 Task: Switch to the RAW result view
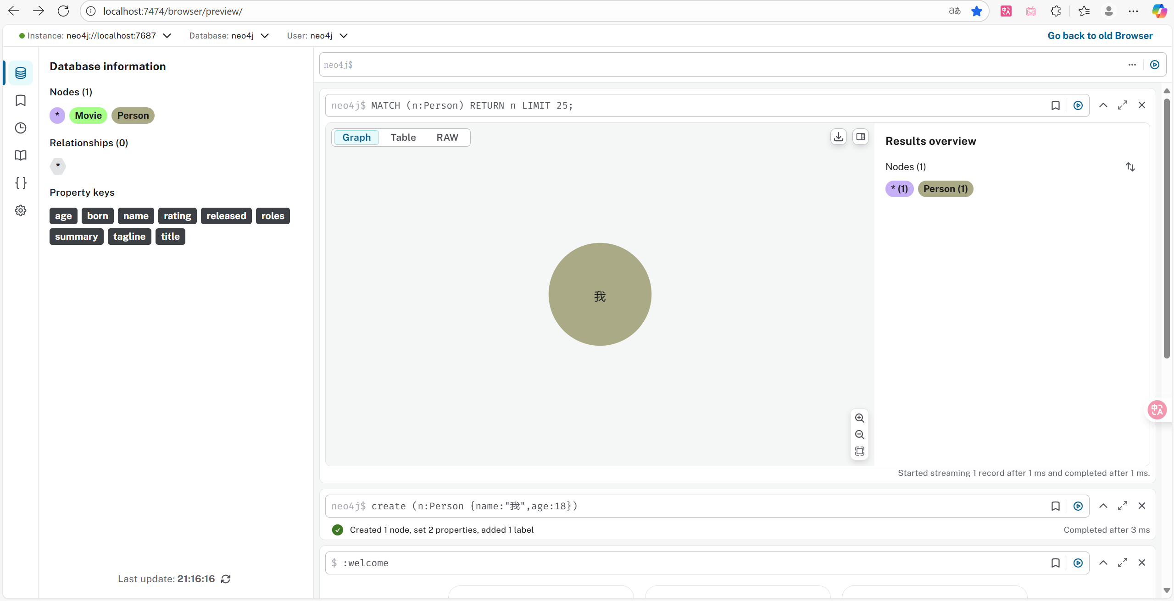(447, 138)
